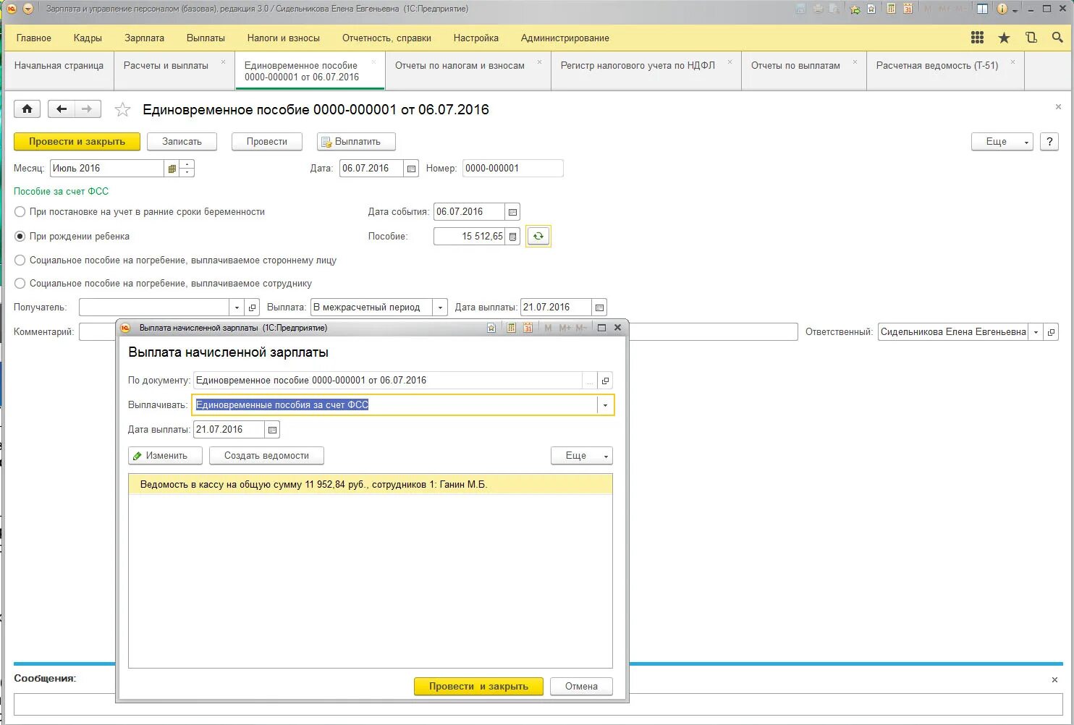
Task: Click the Выплатить button
Action: coord(356,142)
